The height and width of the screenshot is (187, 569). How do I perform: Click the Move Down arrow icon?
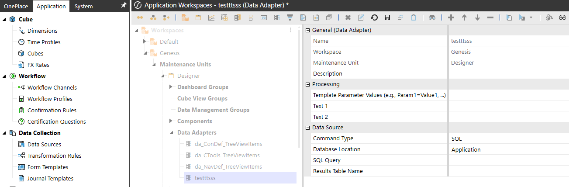[x=477, y=18]
